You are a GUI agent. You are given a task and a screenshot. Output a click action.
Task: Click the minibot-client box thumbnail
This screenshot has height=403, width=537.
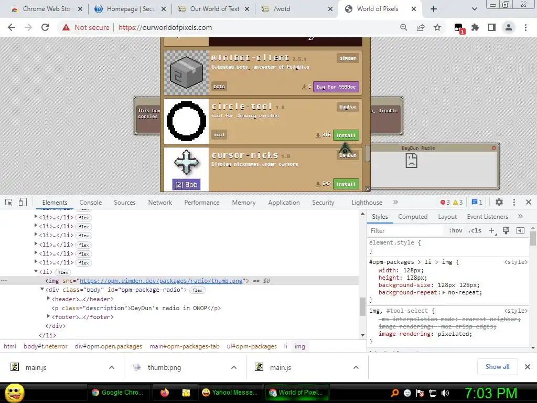(186, 72)
